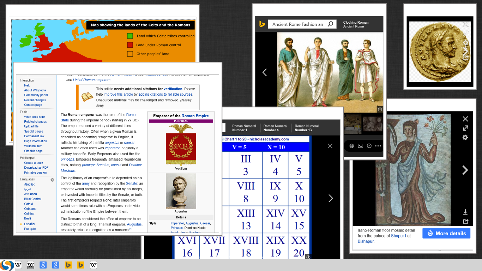The height and width of the screenshot is (271, 482).
Task: Advance to the next image in the mosaic viewer
Action: click(x=465, y=170)
